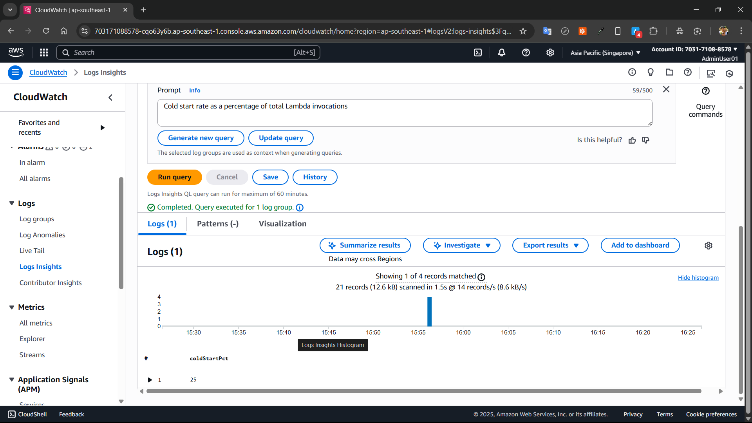Collapse the Logs section in sidebar
This screenshot has width=752, height=423.
[x=12, y=203]
